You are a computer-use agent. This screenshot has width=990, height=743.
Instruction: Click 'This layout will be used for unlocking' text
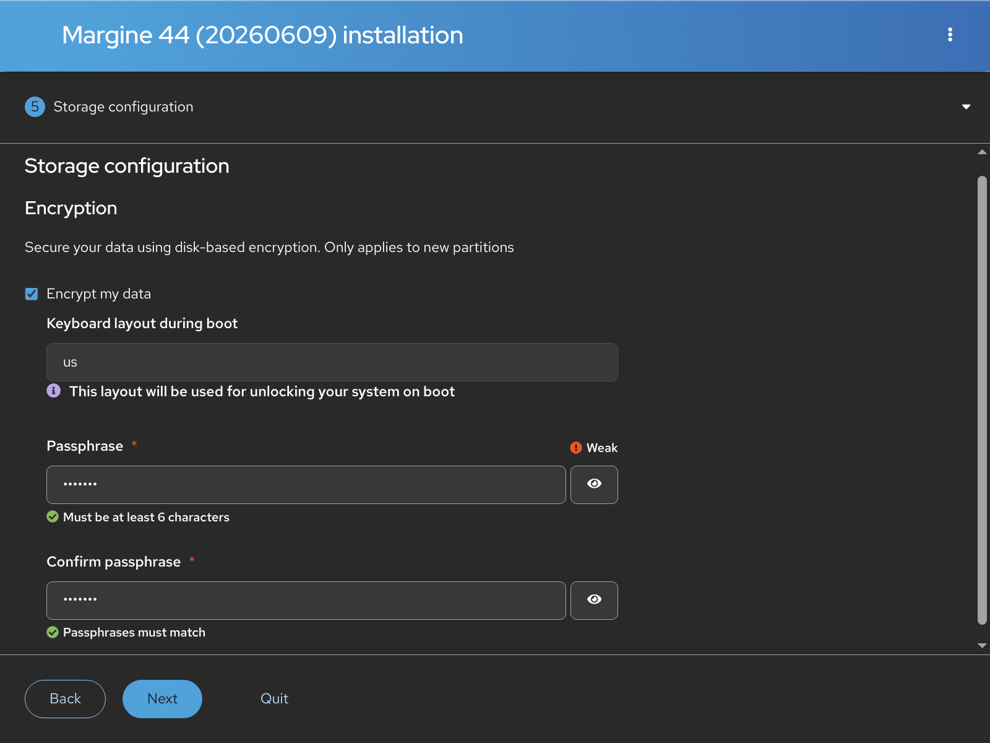[262, 391]
